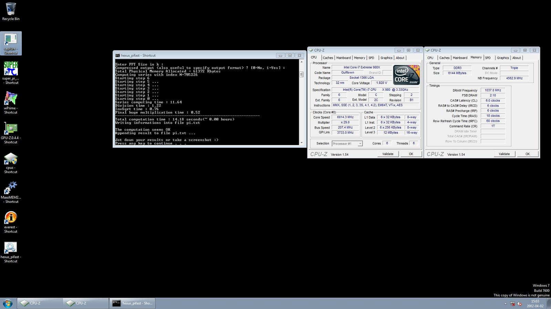Open About tab in left CPU-Z

tap(400, 58)
